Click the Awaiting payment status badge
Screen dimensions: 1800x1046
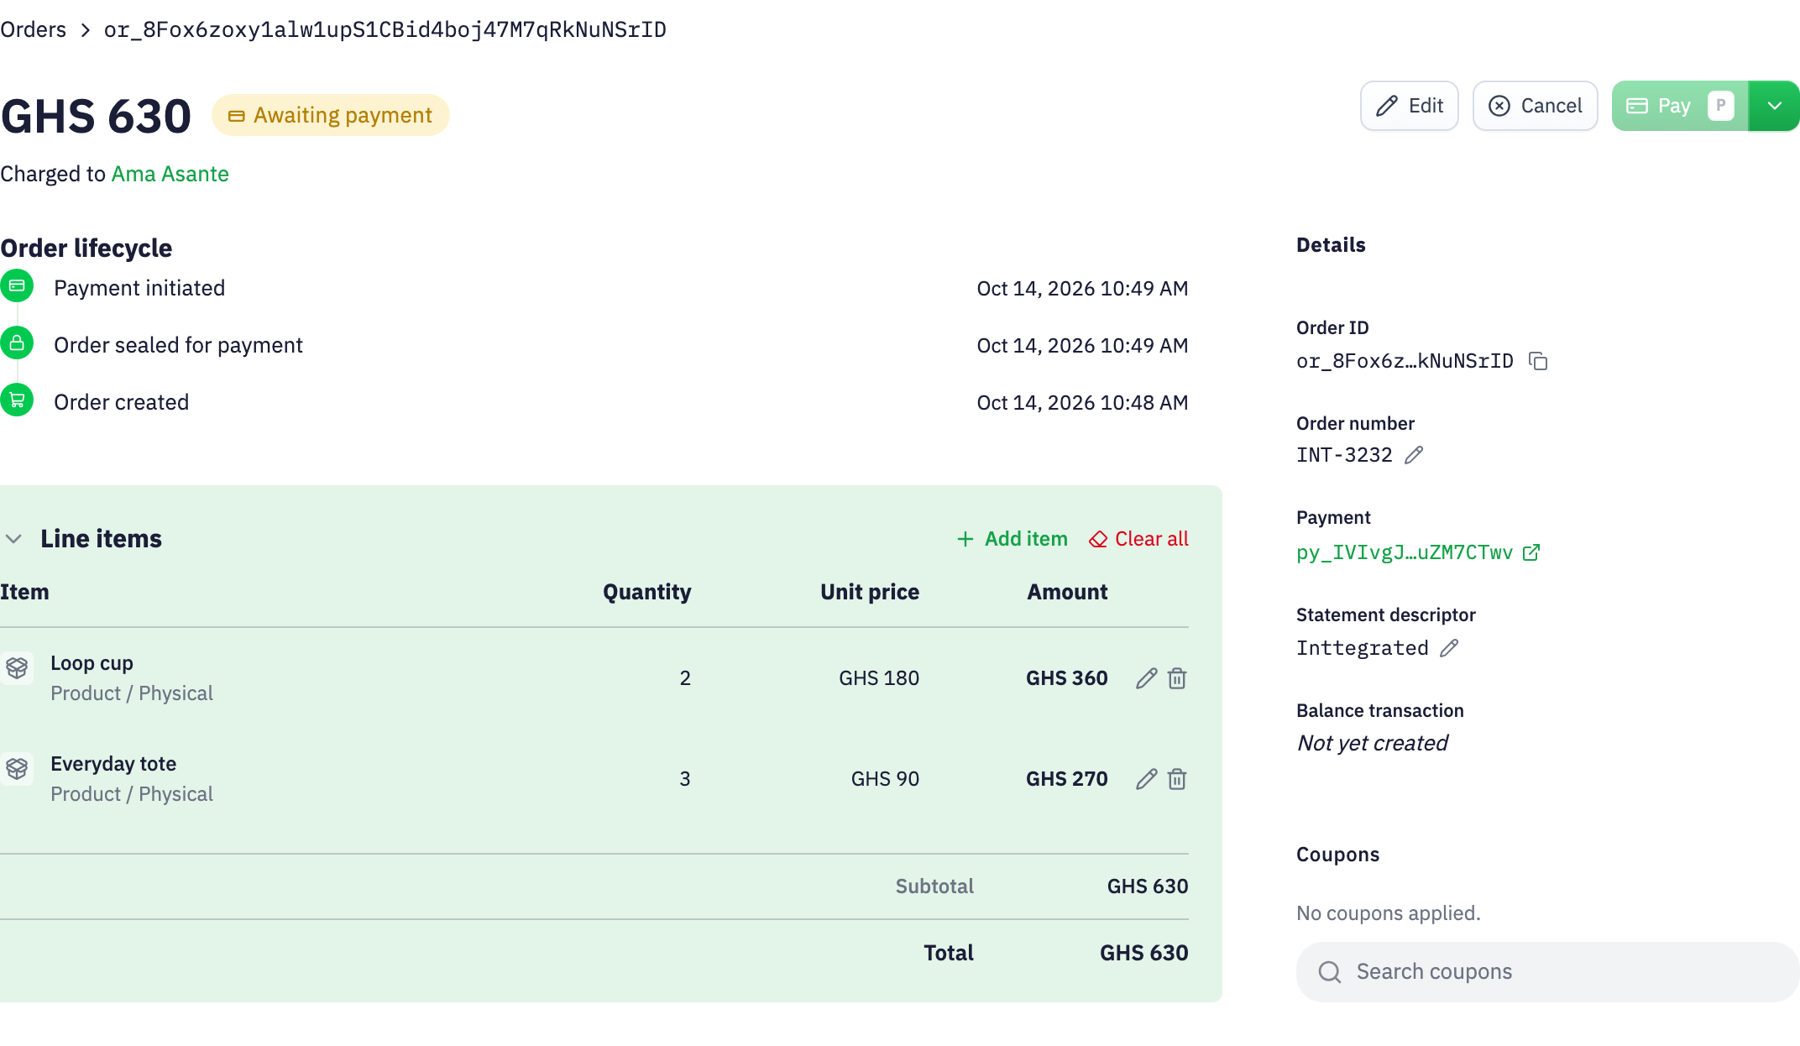tap(331, 115)
